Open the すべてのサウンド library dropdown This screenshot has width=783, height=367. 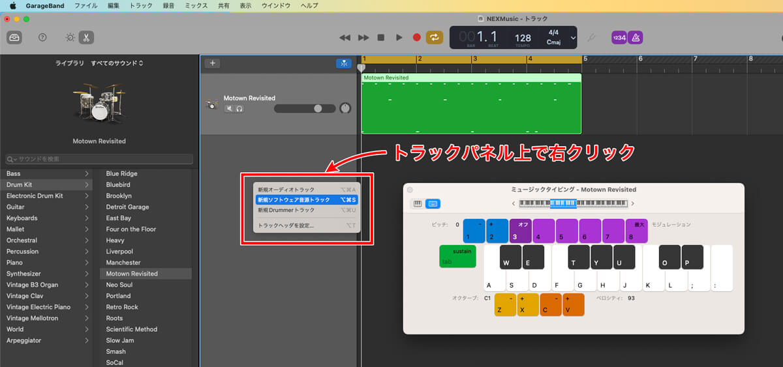pyautogui.click(x=117, y=63)
